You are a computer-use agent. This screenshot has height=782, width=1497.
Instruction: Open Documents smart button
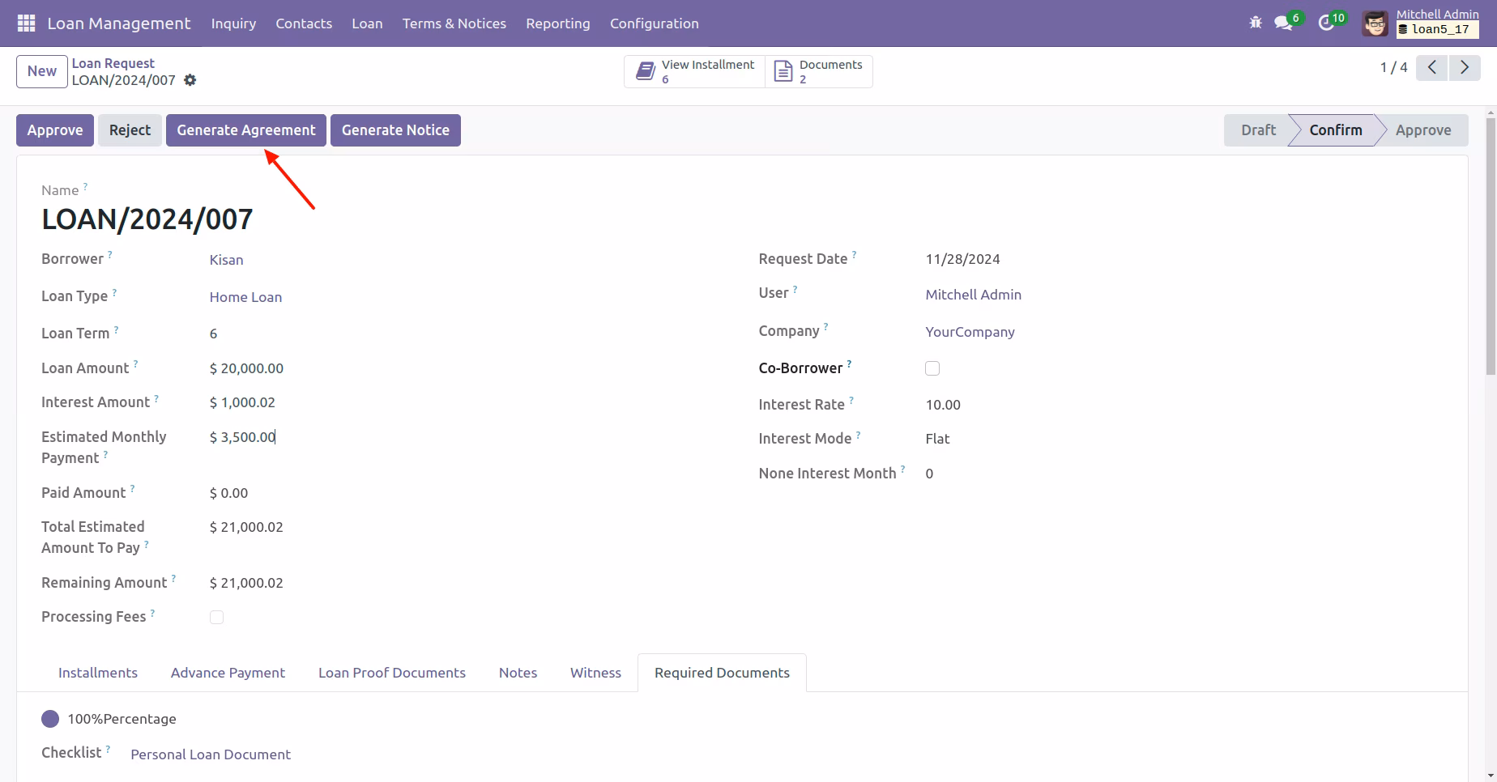pos(819,71)
